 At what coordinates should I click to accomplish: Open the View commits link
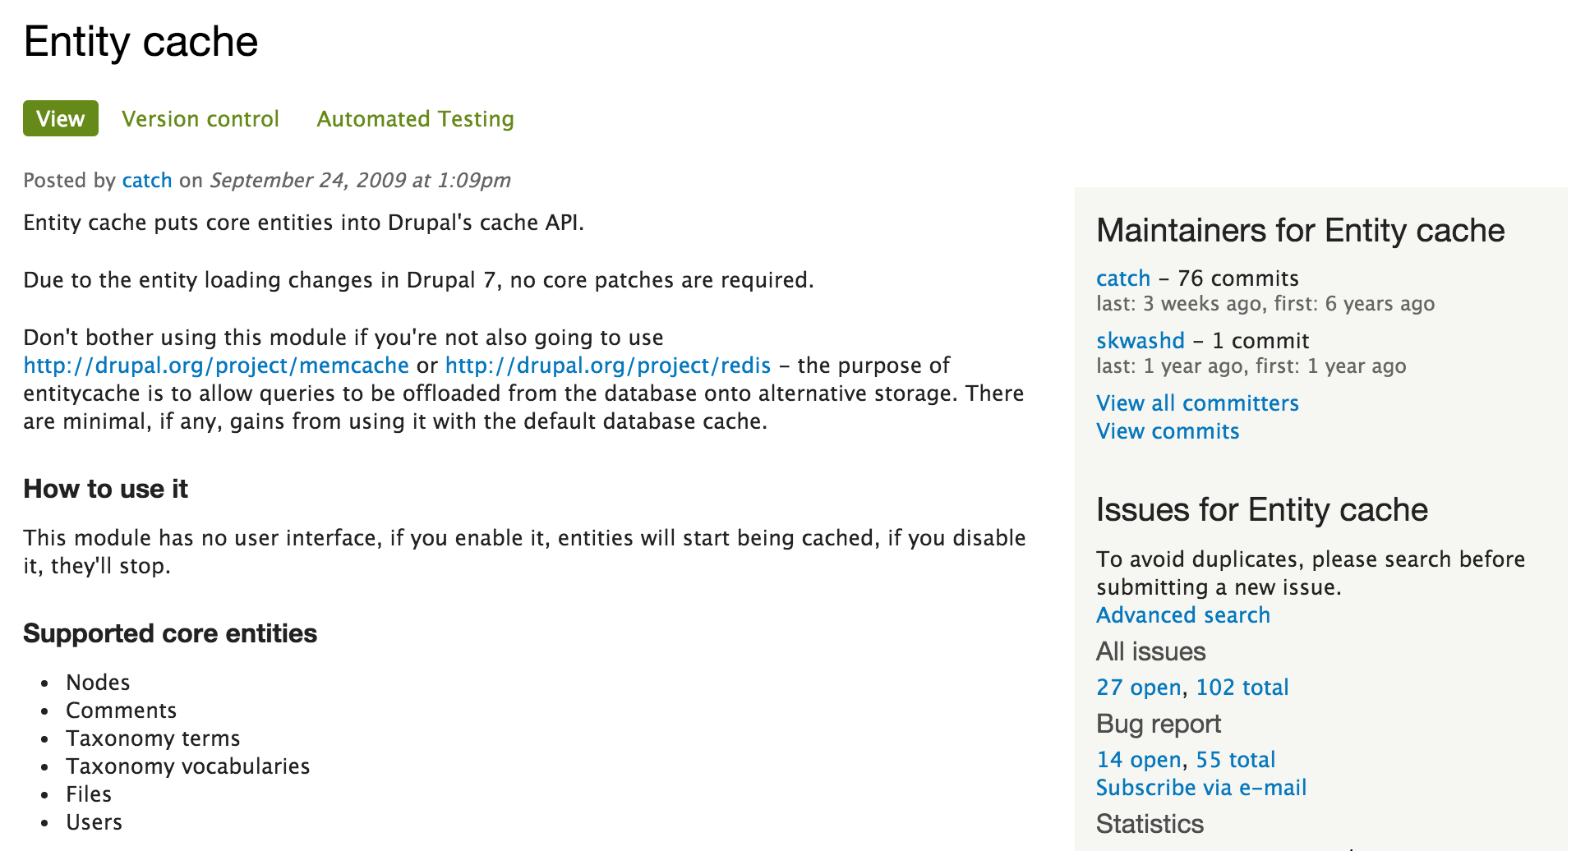click(1167, 431)
